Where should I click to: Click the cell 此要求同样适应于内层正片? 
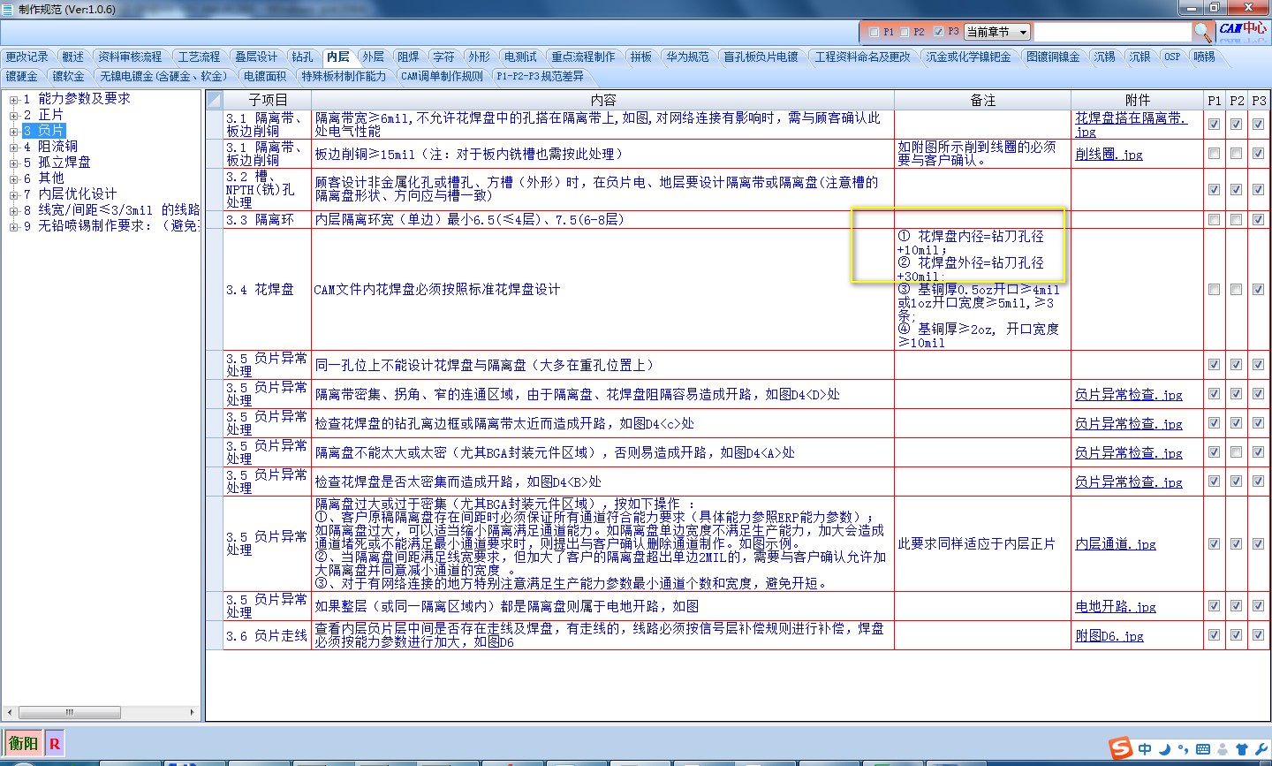point(977,544)
